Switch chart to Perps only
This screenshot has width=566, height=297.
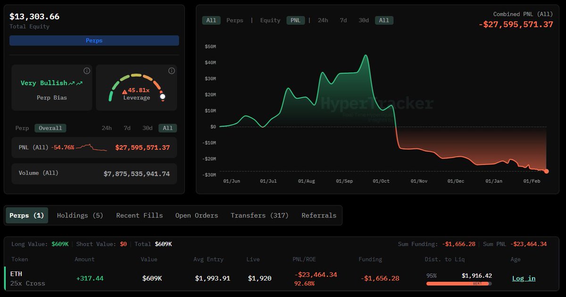pyautogui.click(x=235, y=20)
